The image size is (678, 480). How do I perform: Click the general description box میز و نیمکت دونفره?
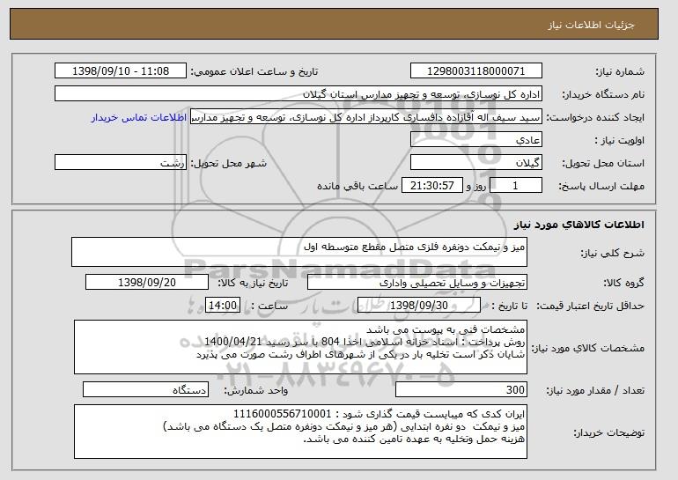[x=299, y=252]
